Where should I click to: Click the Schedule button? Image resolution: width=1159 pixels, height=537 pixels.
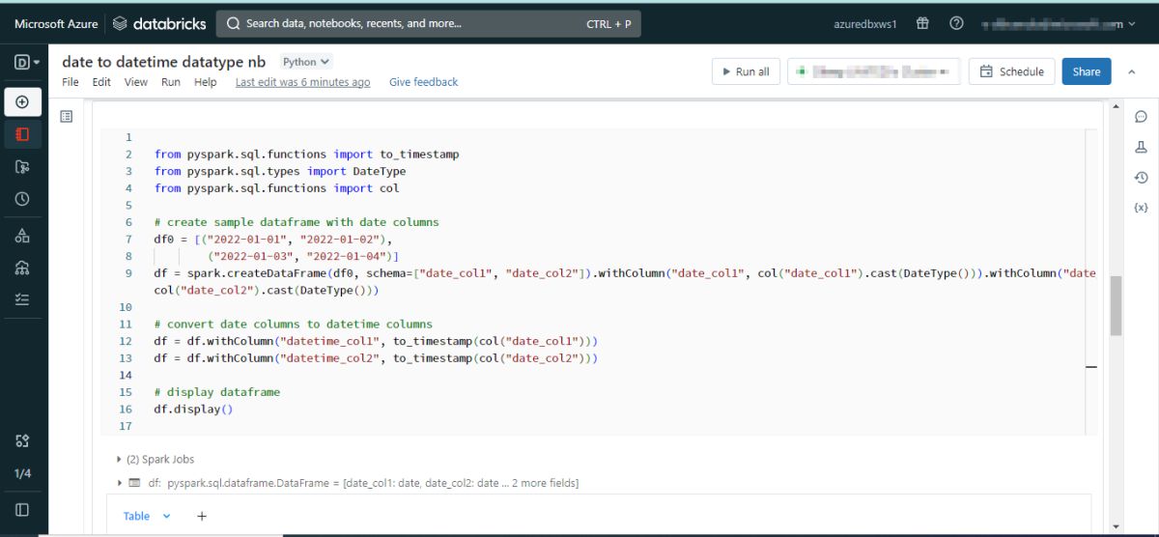1011,71
